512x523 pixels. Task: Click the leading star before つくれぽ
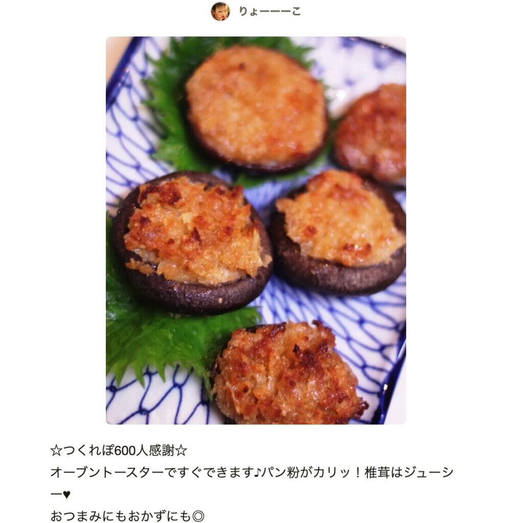(x=56, y=451)
